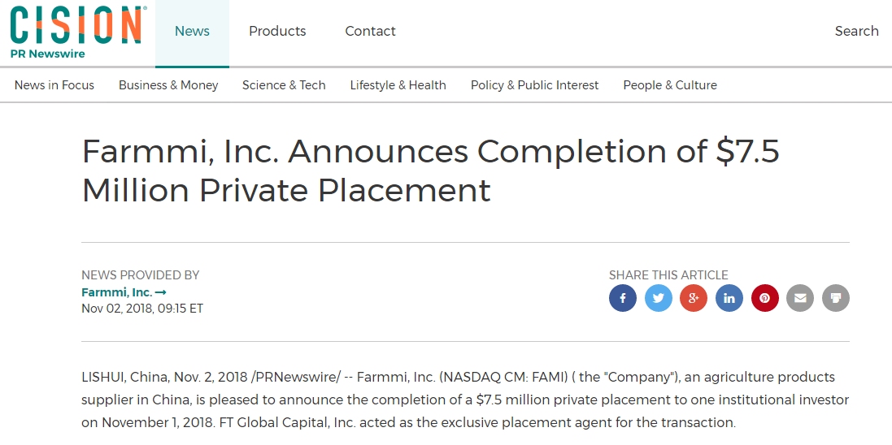Share article on Twitter

click(x=658, y=298)
